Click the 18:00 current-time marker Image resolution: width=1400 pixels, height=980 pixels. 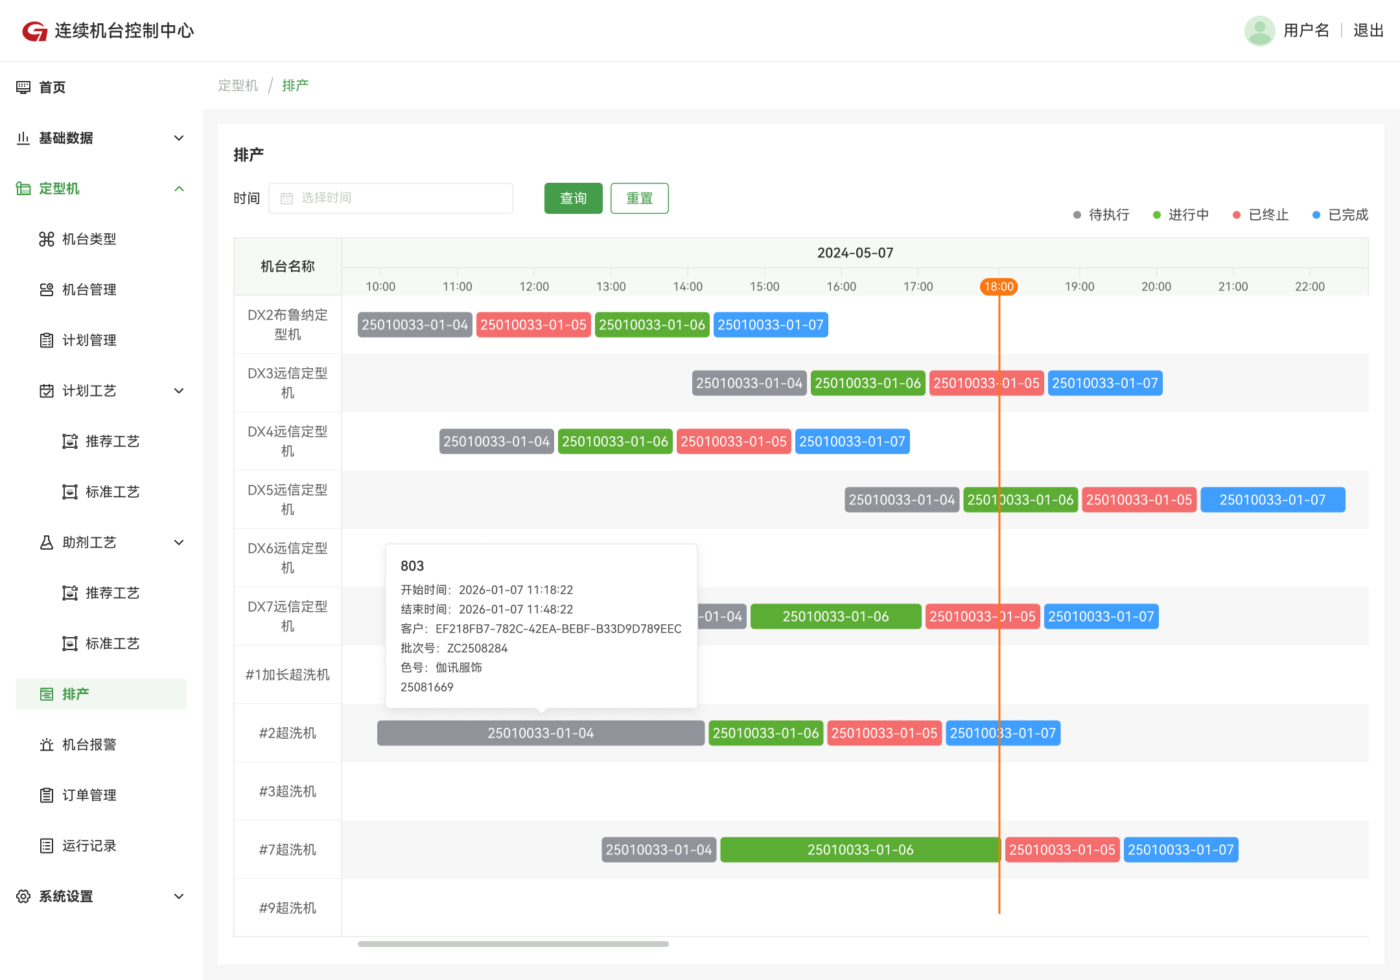coord(999,286)
